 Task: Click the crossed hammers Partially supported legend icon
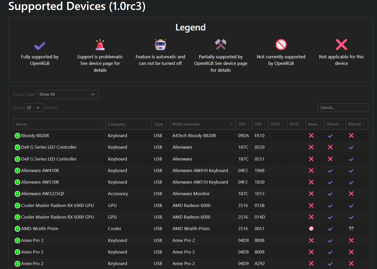point(220,45)
